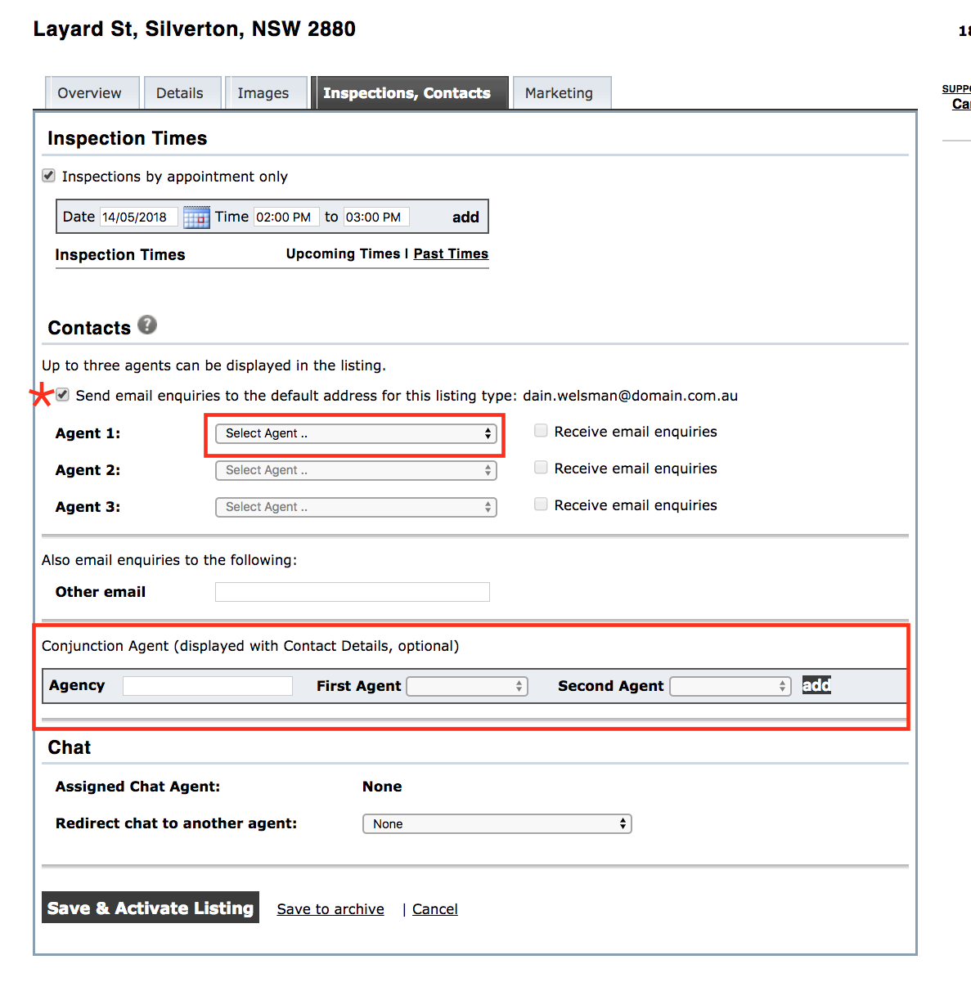Click the Other email input field
The image size is (971, 991).
(352, 592)
